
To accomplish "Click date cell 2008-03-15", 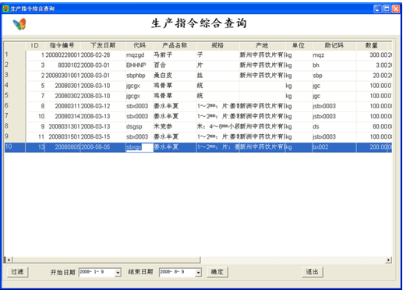I will click(103, 136).
